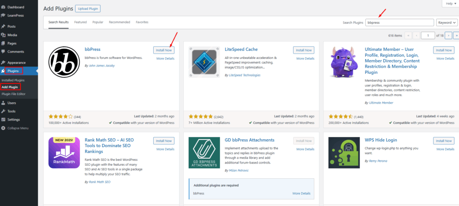Click Upload Plugin button
This screenshot has height=206, width=459.
click(88, 9)
